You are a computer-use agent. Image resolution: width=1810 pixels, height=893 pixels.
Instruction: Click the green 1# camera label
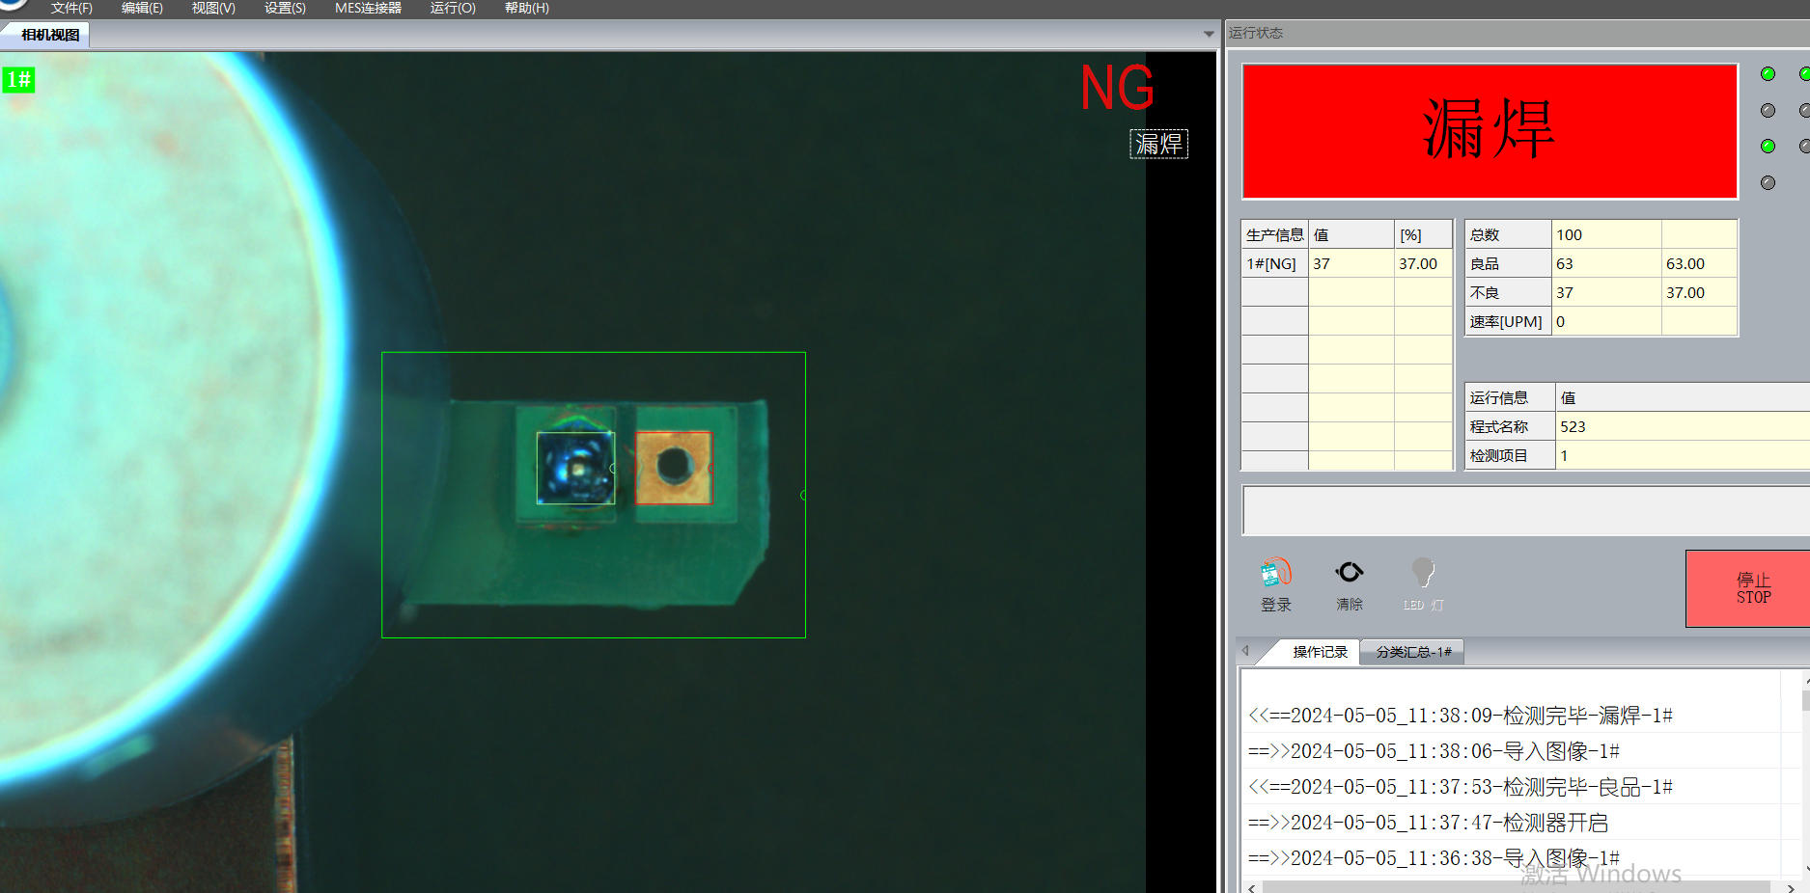pyautogui.click(x=18, y=80)
